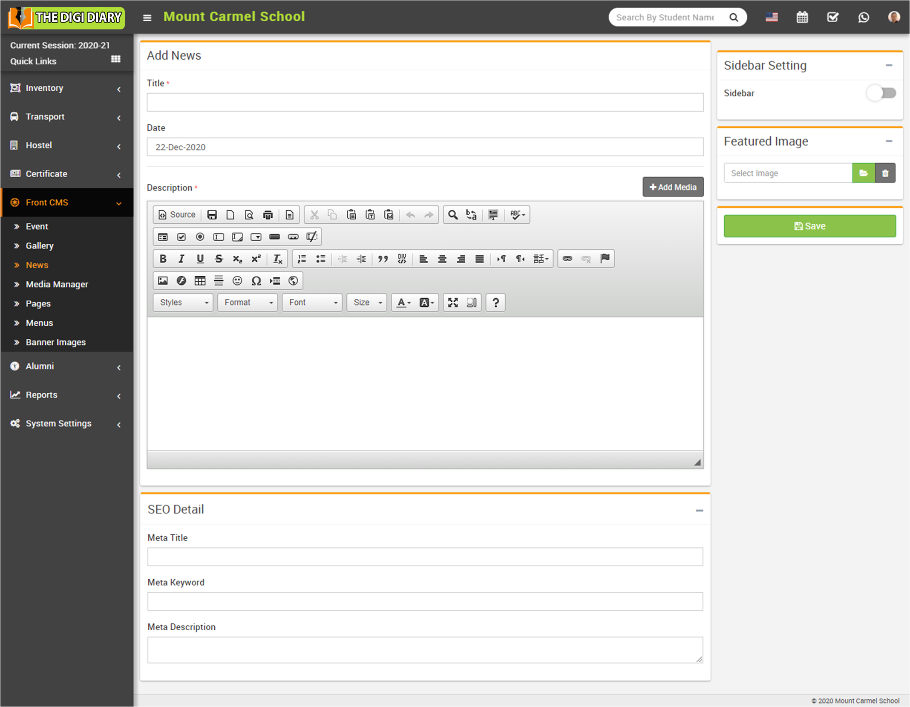Toggle the hamburger menu to collapse the sidebar
The width and height of the screenshot is (910, 707).
pyautogui.click(x=147, y=18)
